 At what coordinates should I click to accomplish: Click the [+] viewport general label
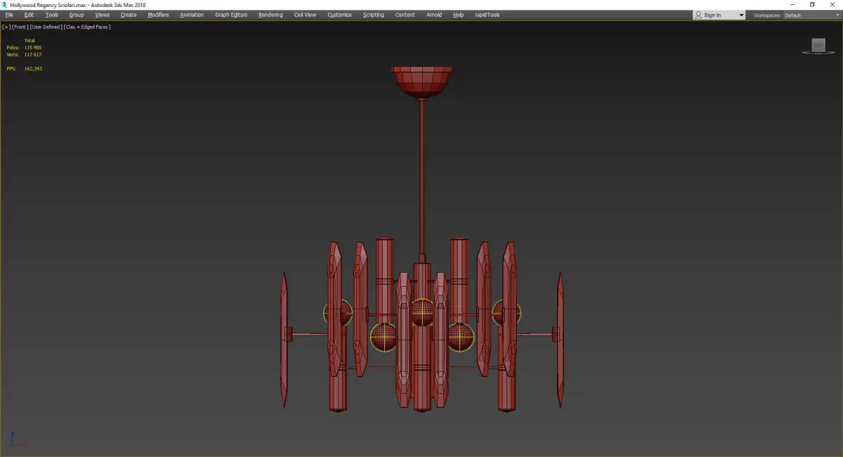click(x=6, y=27)
